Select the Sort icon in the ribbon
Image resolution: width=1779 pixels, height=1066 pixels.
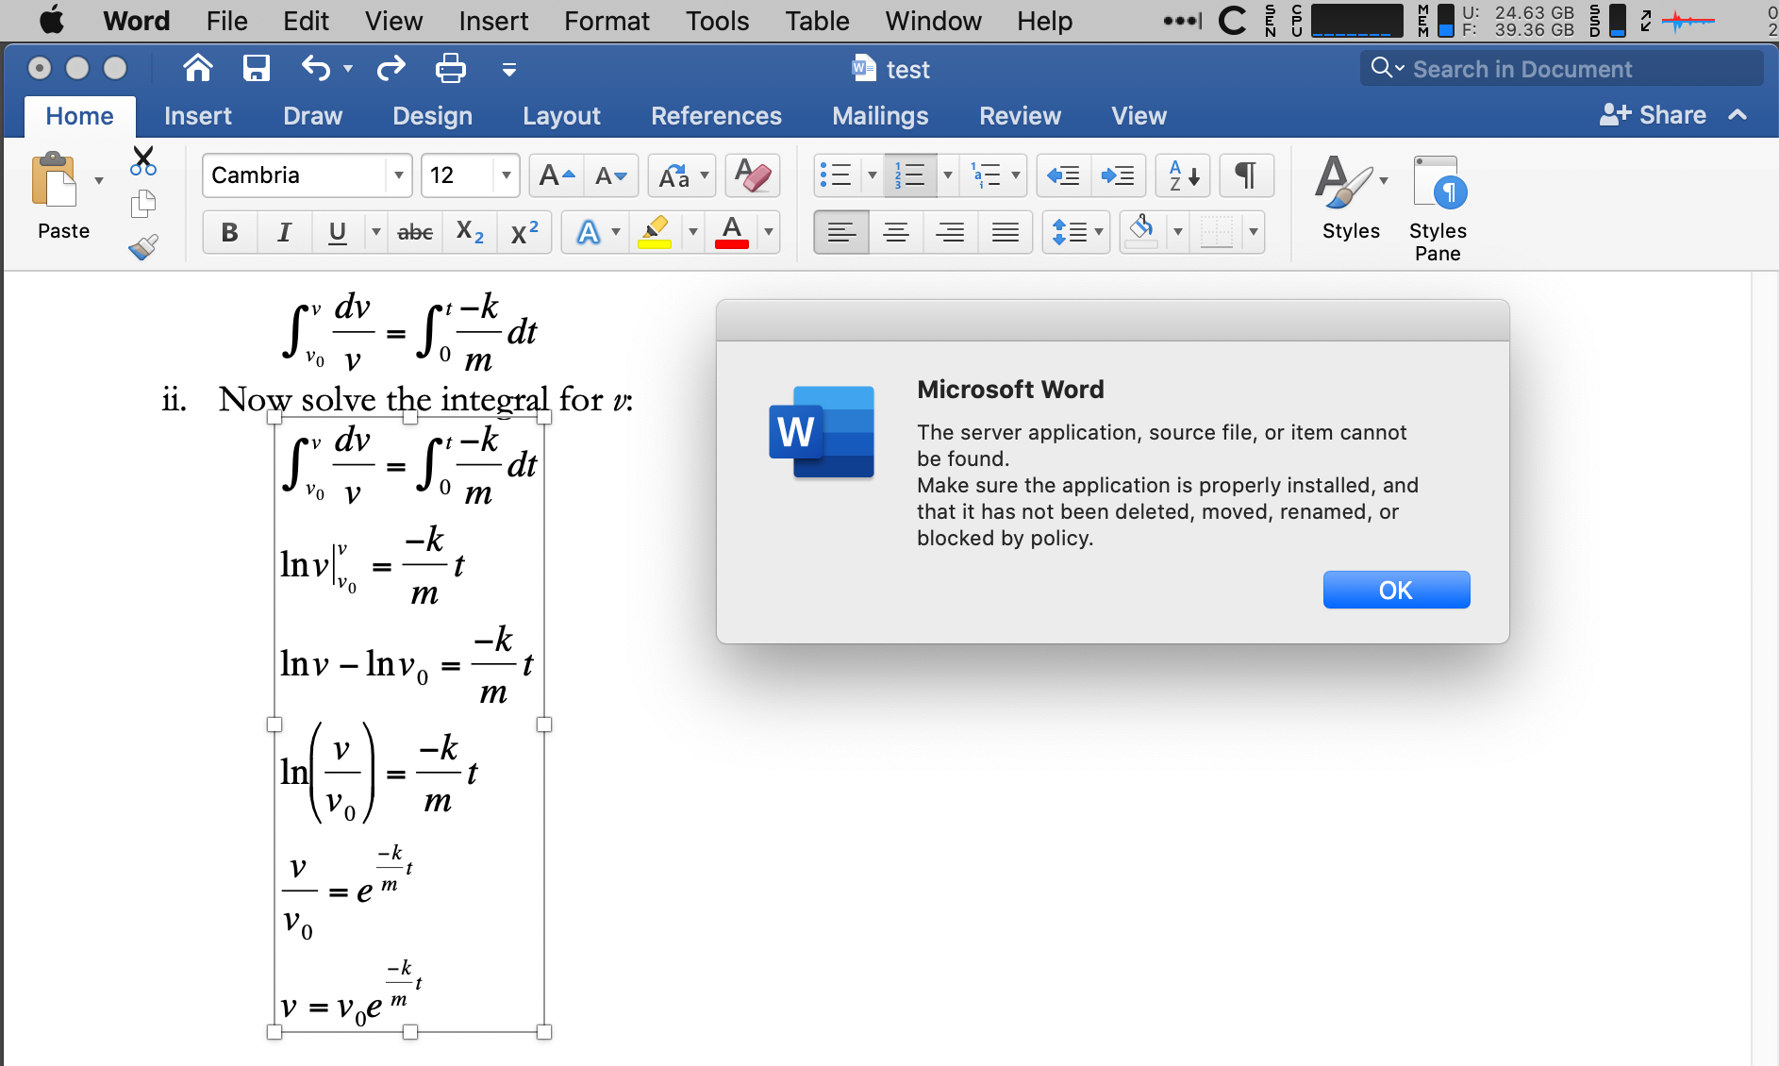click(1183, 175)
